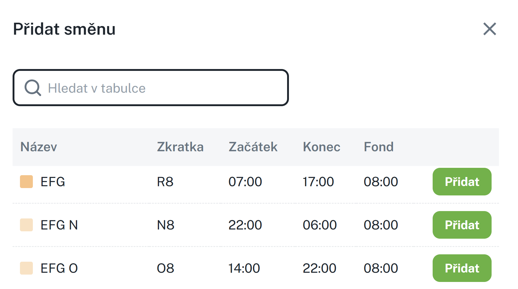
Task: Click the N8 abbreviation cell
Action: click(x=166, y=225)
